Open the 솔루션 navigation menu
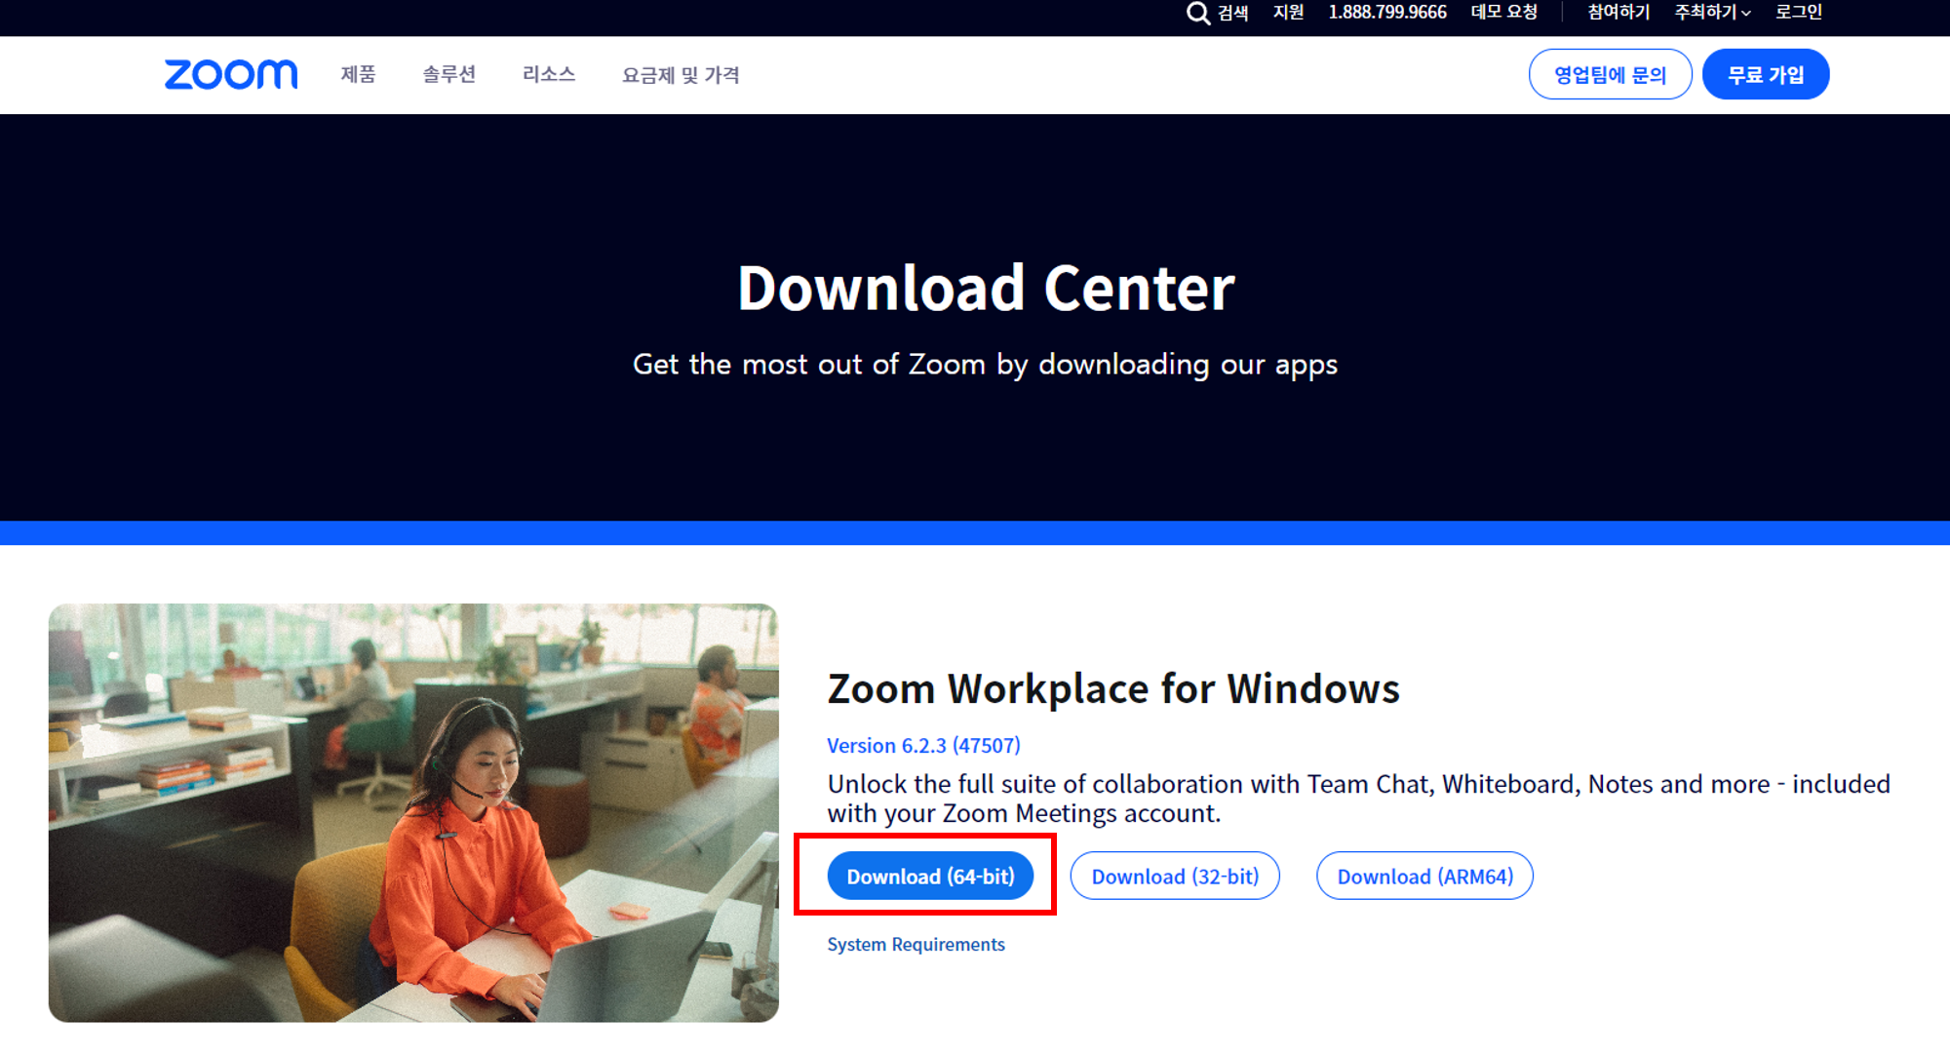1950x1054 pixels. point(448,75)
